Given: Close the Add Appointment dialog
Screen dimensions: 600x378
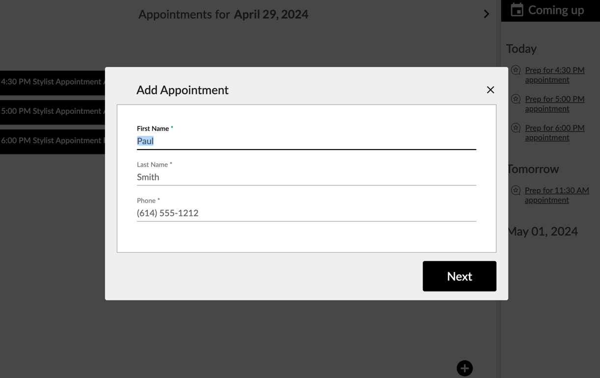Looking at the screenshot, I should (490, 90).
